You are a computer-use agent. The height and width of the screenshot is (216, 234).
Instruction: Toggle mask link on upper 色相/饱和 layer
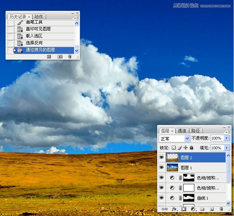coord(180,178)
